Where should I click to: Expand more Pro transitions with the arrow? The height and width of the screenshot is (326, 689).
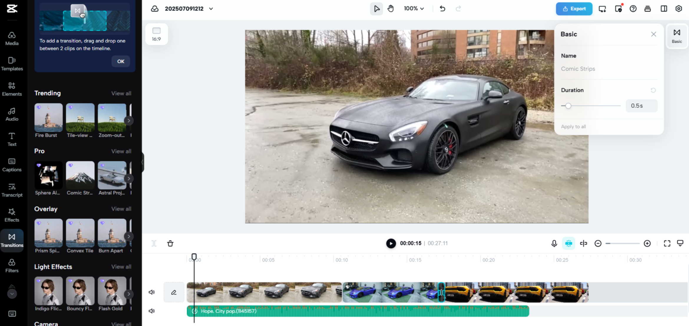pos(129,178)
